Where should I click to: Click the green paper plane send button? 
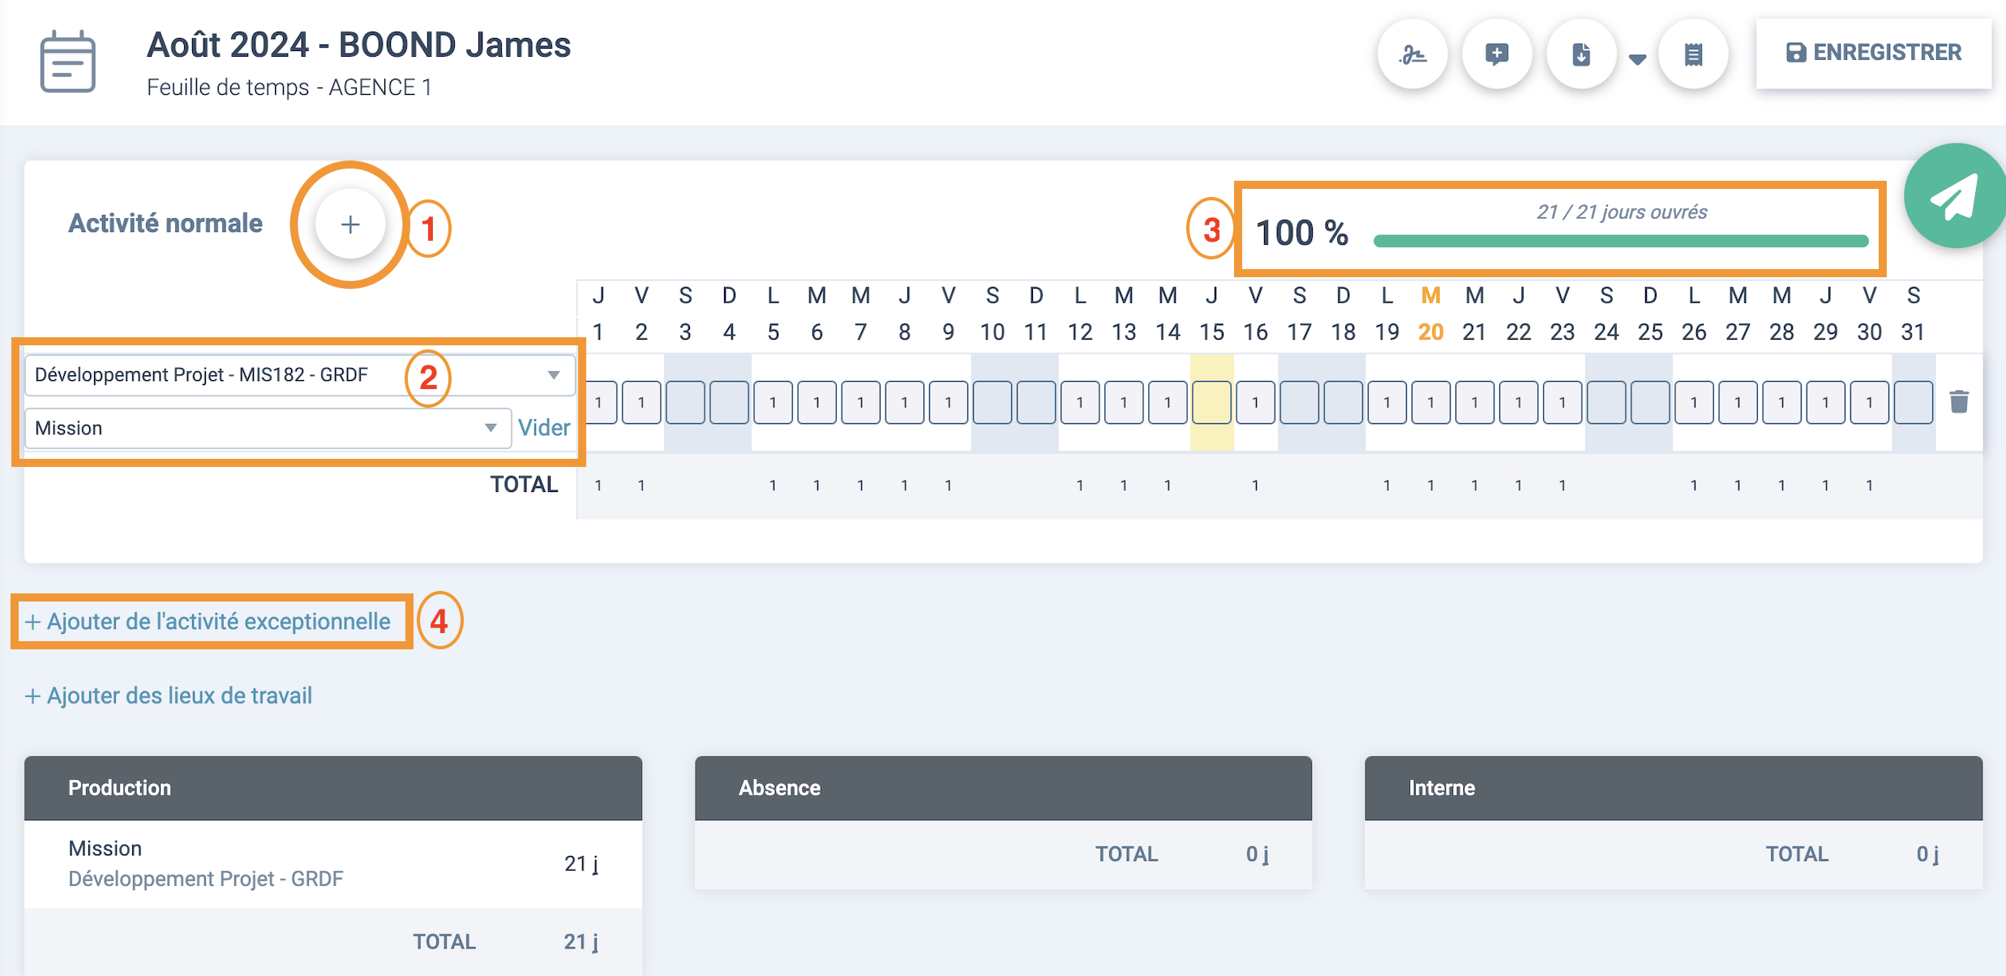[x=1954, y=197]
